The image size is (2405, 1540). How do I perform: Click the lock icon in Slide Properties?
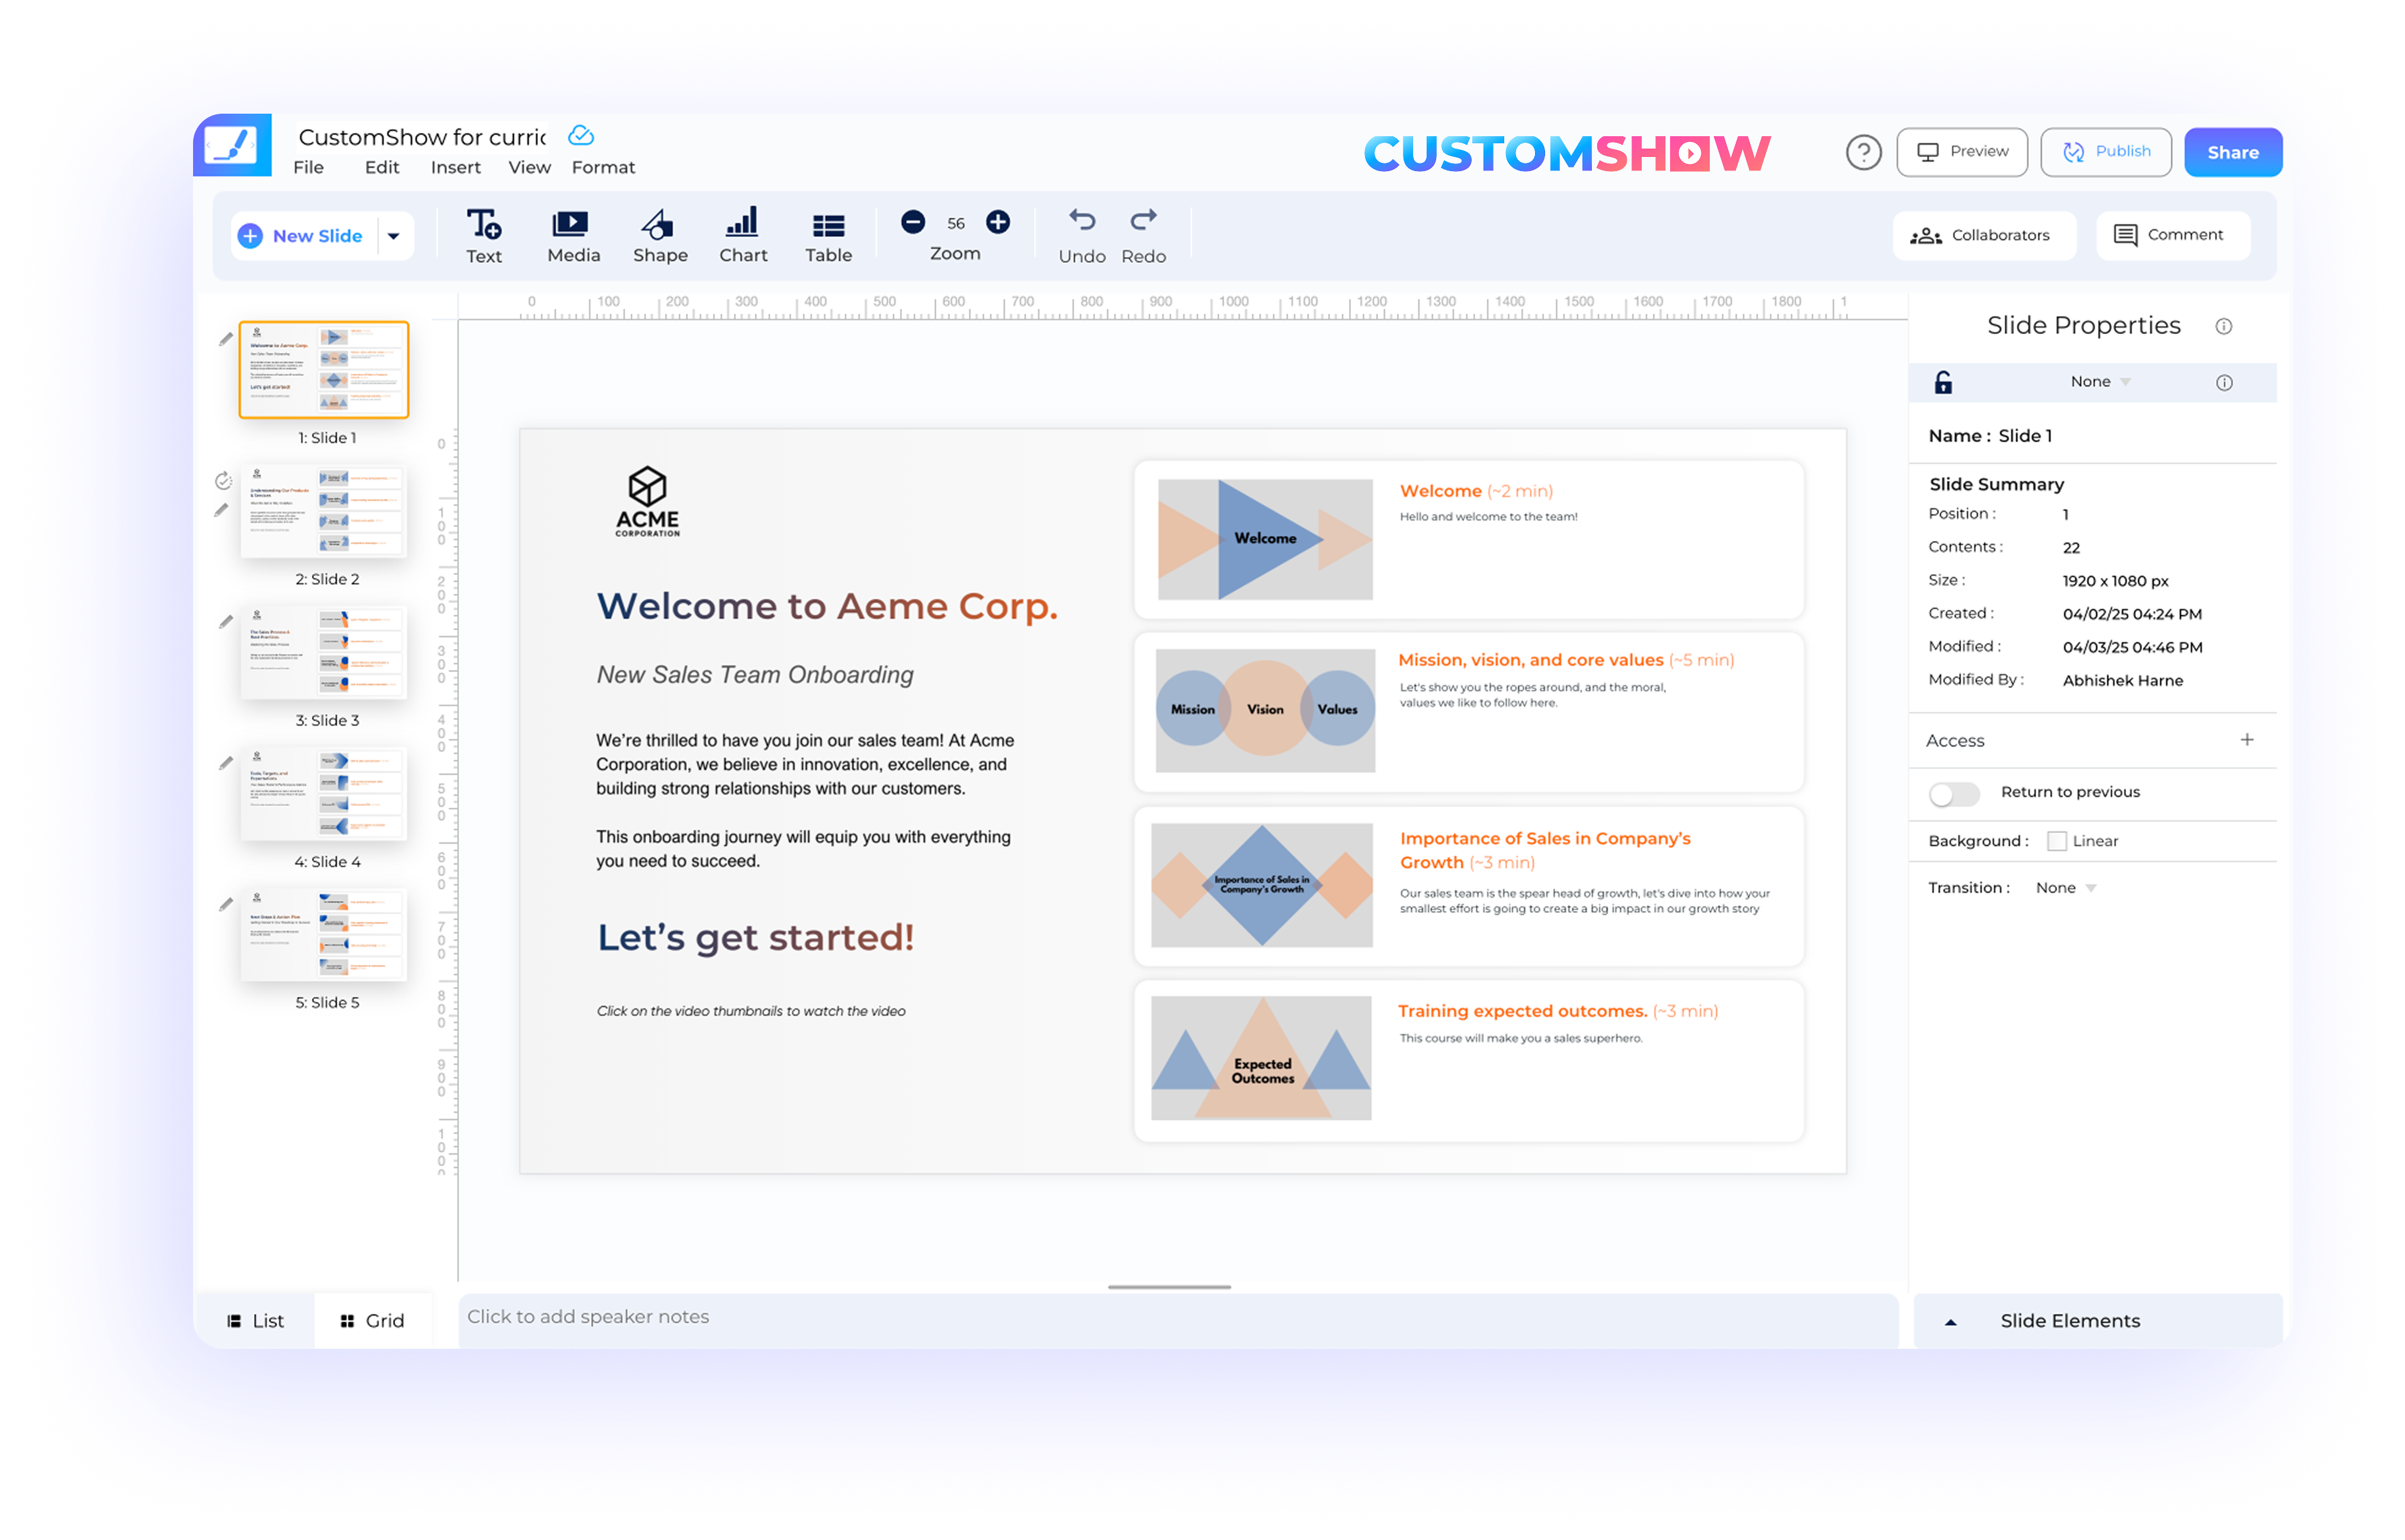click(x=1942, y=382)
